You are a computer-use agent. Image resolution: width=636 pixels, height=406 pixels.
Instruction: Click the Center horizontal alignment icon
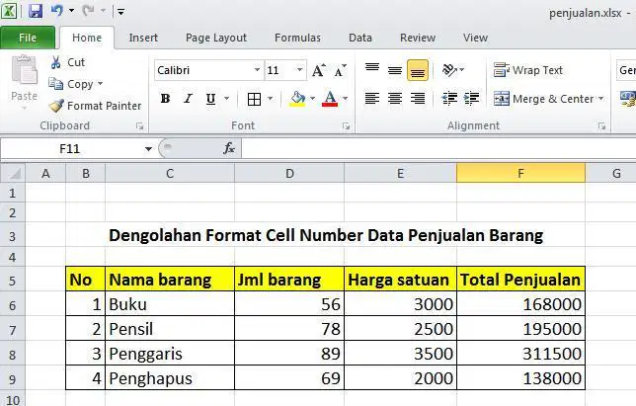(x=395, y=99)
